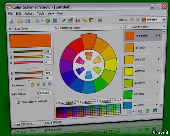Open a file with the folder icon
This screenshot has width=170, height=136.
coord(20,21)
